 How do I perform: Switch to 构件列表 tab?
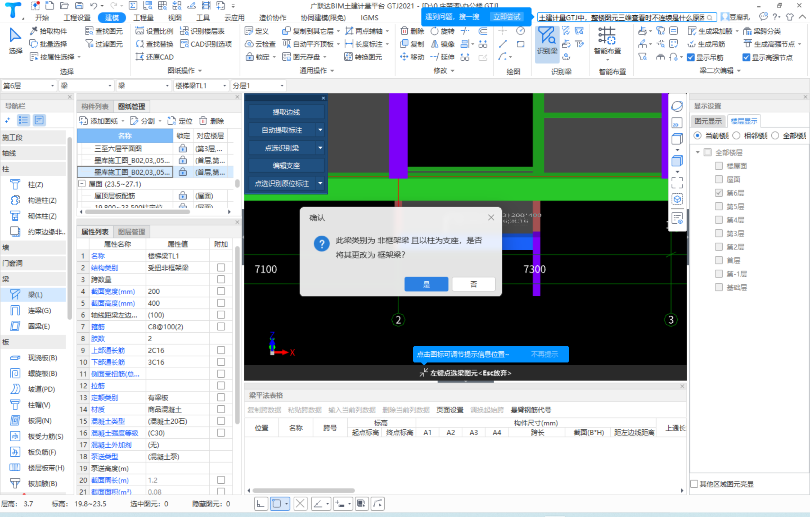[x=95, y=107]
